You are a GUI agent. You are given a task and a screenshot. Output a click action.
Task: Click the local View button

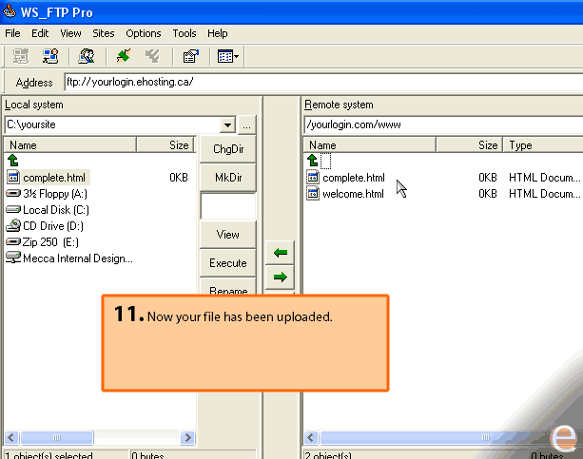[x=228, y=235]
